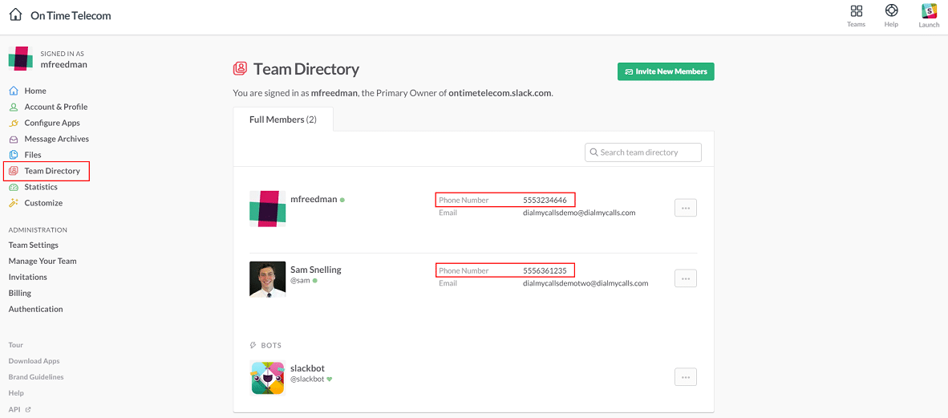Switch to the Full Members tab
This screenshot has width=948, height=418.
pos(282,120)
